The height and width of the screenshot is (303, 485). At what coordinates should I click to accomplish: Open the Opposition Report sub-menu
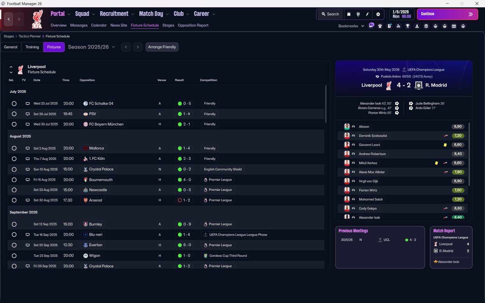point(193,25)
